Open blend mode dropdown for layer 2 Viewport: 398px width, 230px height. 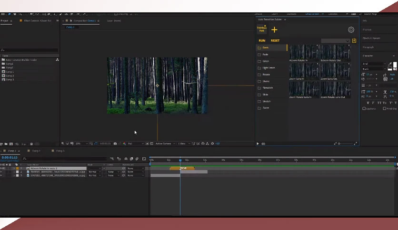tap(94, 172)
